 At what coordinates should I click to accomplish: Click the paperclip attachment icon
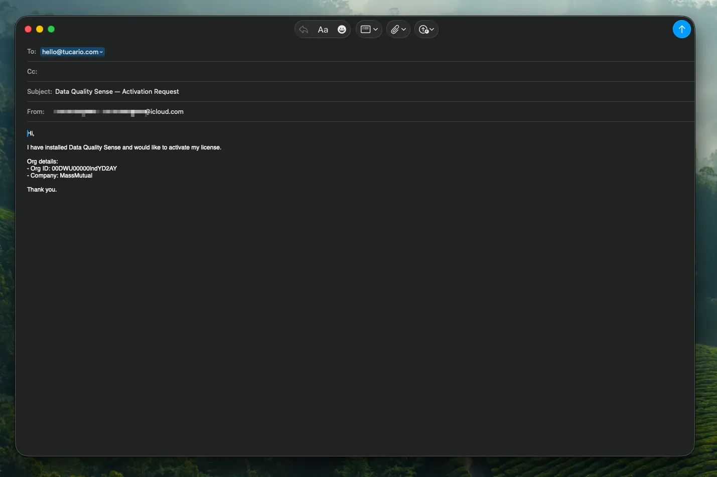395,30
